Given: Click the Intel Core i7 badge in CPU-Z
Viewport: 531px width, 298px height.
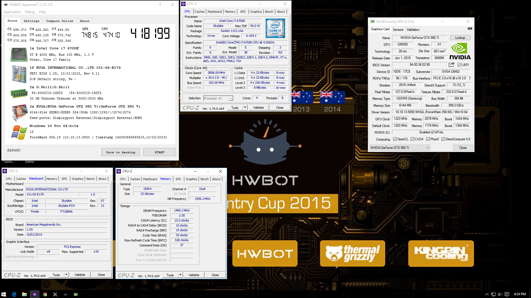Looking at the screenshot, I should (275, 28).
